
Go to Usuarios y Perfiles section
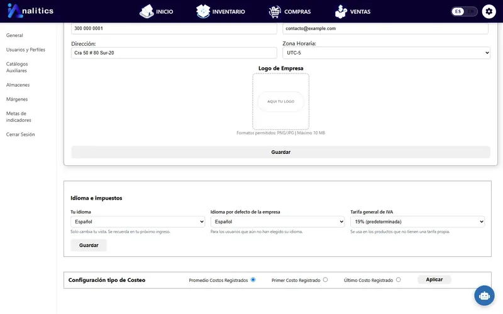(26, 50)
